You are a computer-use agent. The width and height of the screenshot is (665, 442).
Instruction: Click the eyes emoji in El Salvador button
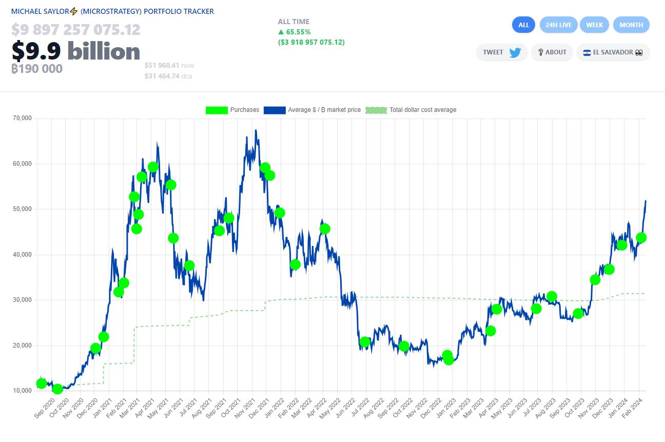(x=639, y=52)
